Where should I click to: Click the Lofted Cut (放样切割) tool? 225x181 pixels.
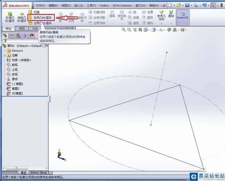click(x=97, y=17)
